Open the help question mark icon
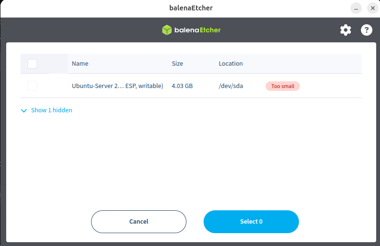 [367, 30]
